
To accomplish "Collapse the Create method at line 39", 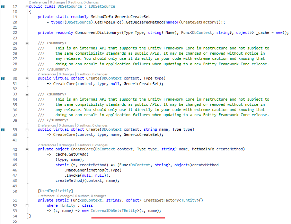I will click(x=27, y=130).
